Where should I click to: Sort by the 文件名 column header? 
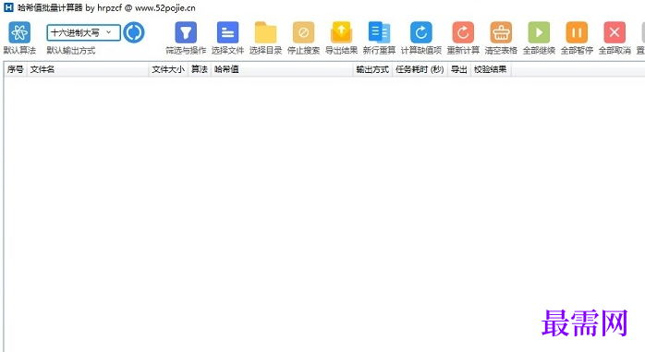[x=88, y=69]
